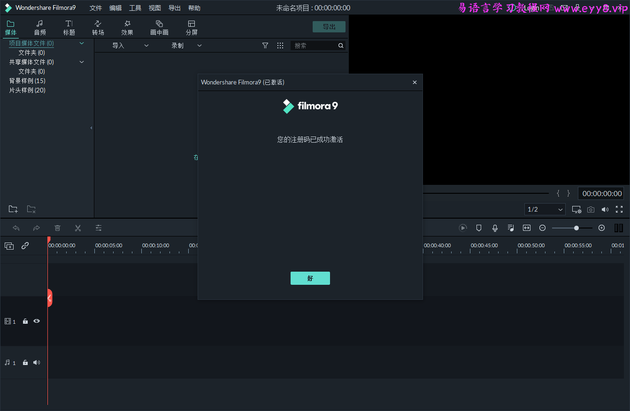Collapse the media library side panel arrow
Screen dimensions: 630x411
[x=91, y=128]
